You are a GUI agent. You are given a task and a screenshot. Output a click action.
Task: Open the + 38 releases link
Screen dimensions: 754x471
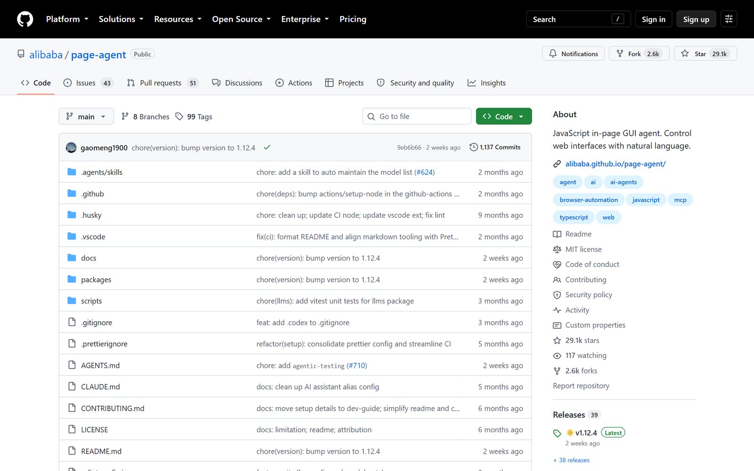pyautogui.click(x=571, y=460)
